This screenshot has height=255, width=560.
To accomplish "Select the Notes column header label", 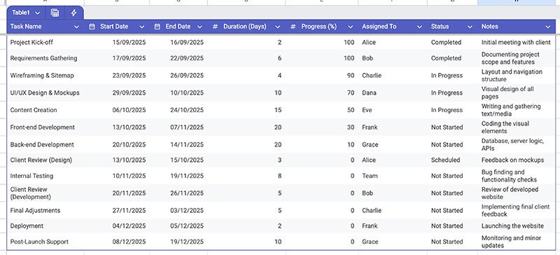I will pos(489,27).
